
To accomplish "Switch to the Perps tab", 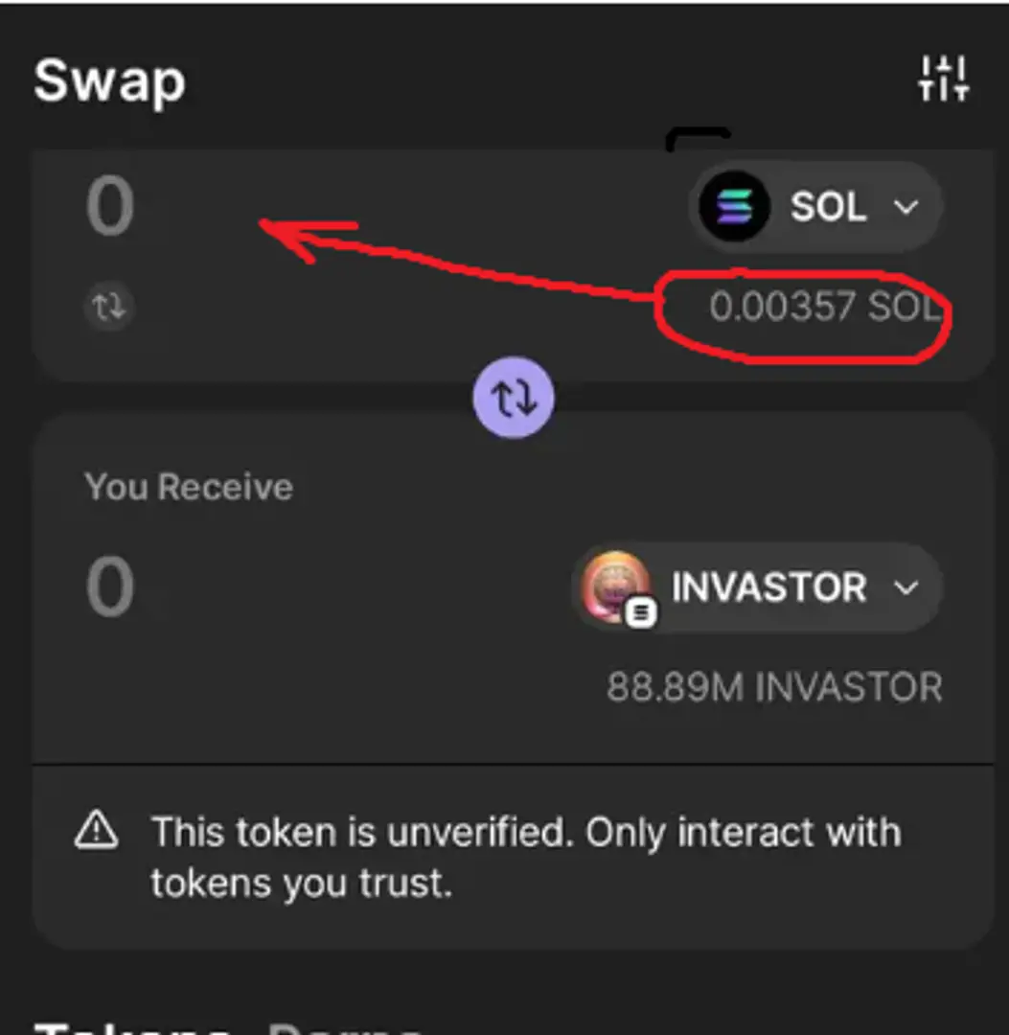I will [345, 1025].
